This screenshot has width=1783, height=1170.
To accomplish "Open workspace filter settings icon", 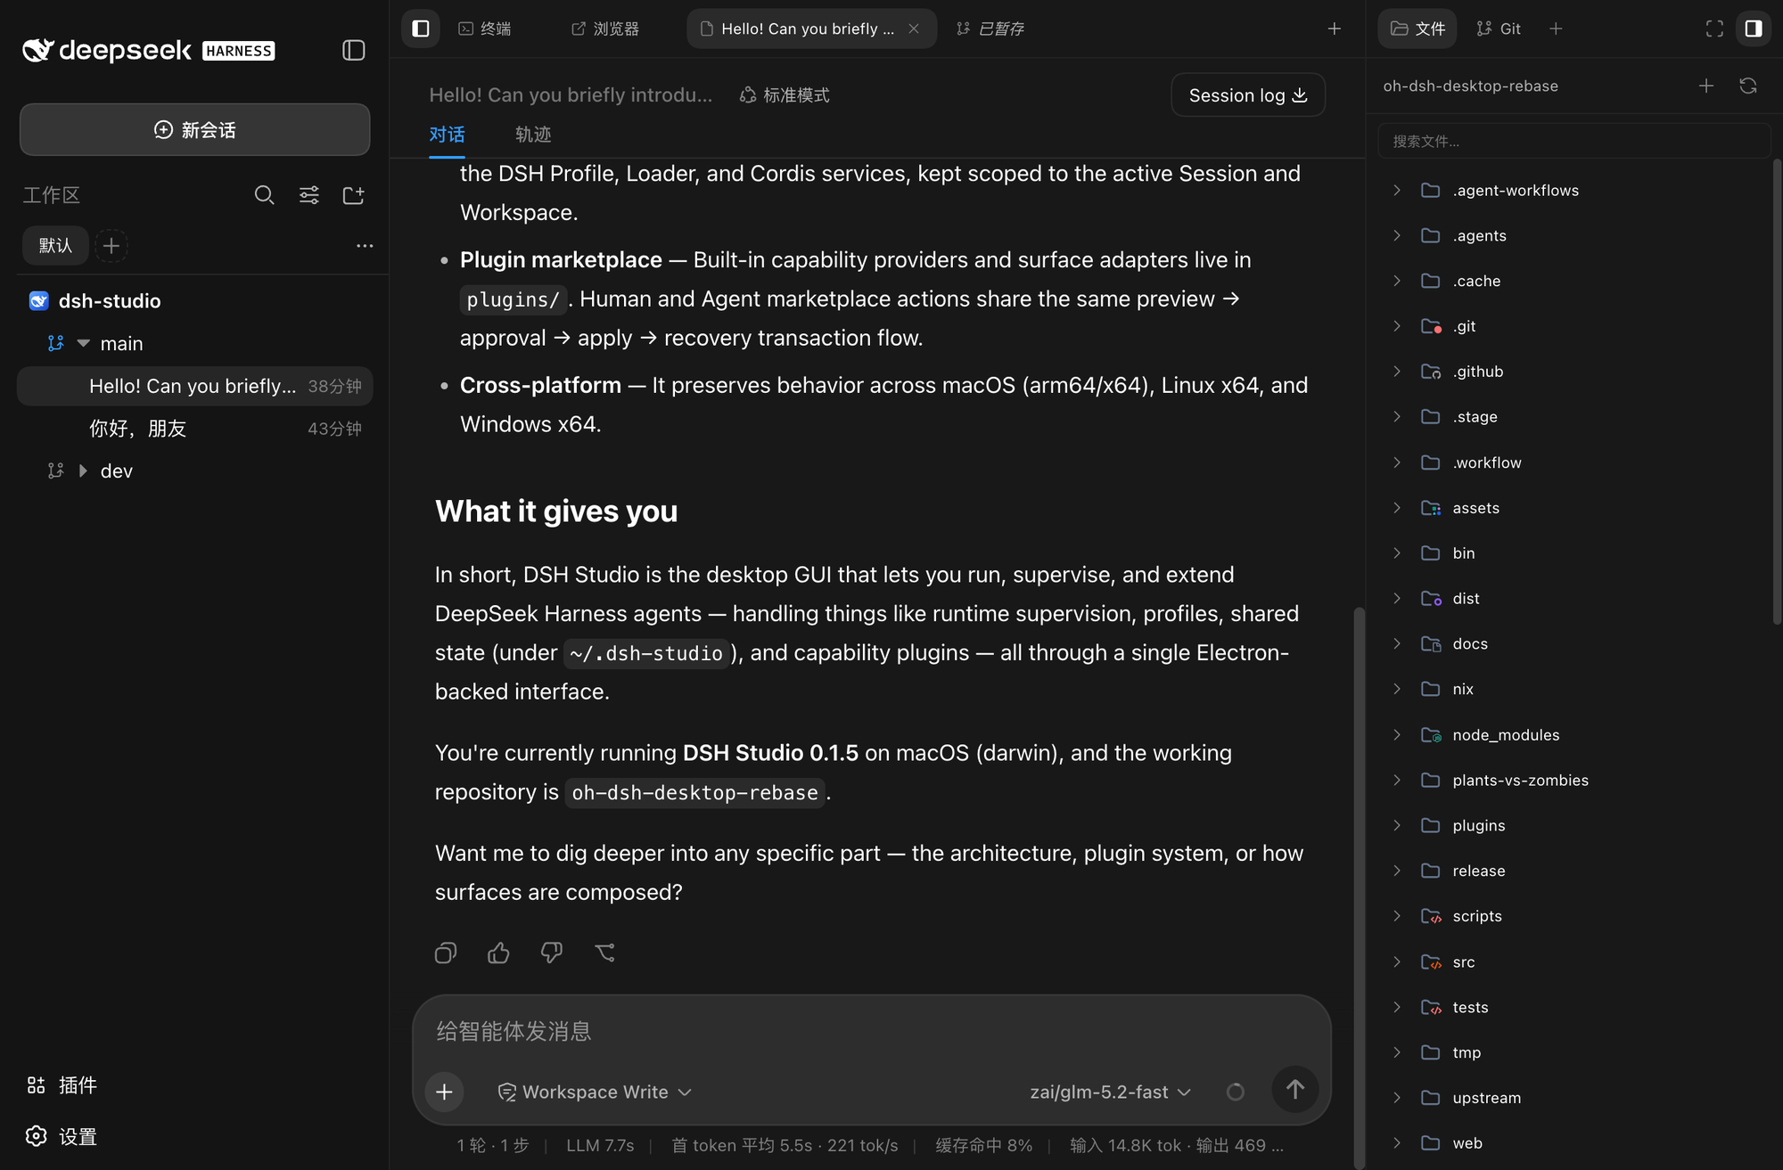I will 309,195.
